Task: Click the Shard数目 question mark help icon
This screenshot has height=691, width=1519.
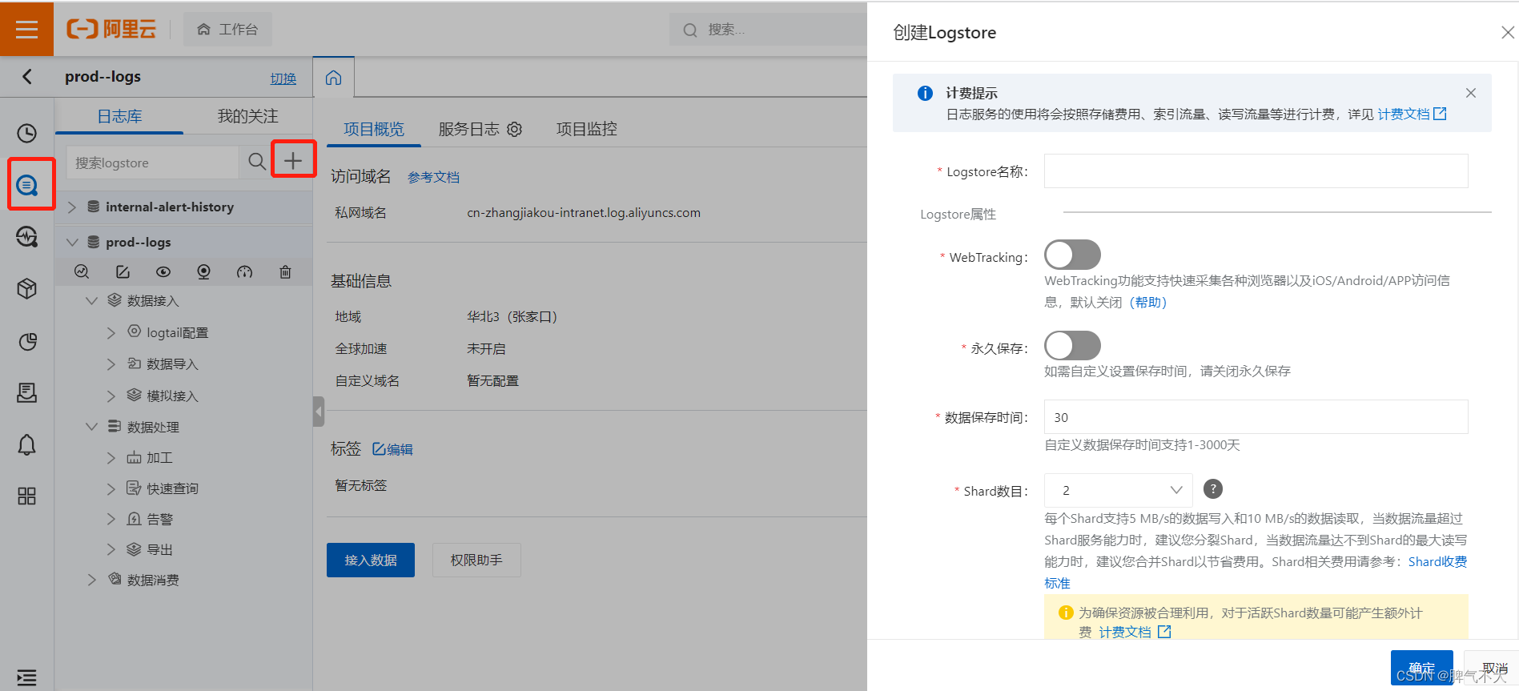Action: [1213, 489]
